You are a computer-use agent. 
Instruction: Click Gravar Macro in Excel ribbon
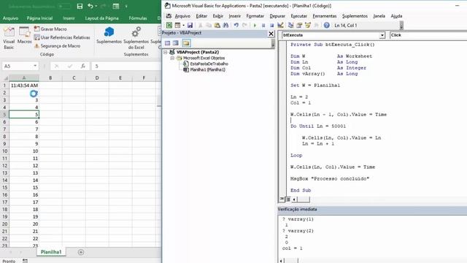point(50,29)
